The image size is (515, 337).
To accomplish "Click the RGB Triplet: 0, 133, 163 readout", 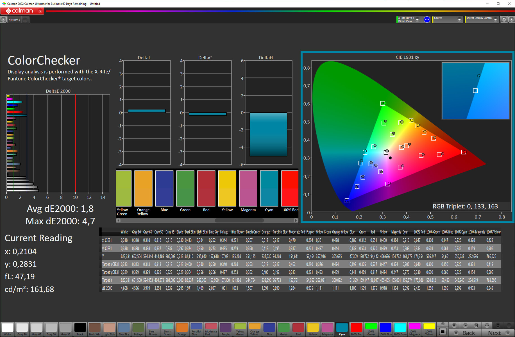I will pyautogui.click(x=465, y=206).
